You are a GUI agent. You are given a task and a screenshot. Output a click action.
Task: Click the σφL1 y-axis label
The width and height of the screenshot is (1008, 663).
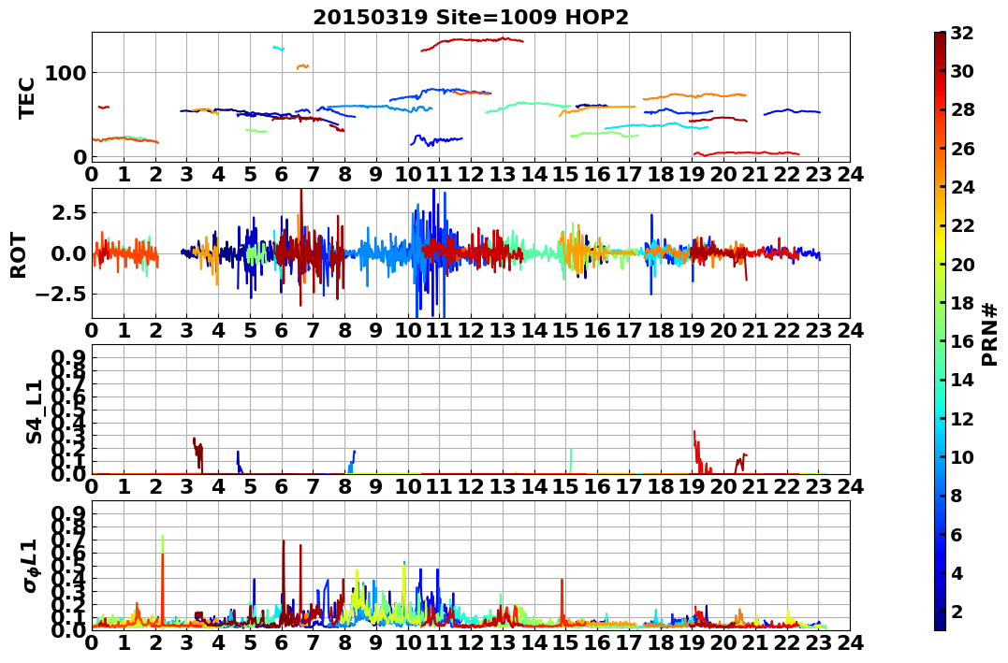pos(32,566)
